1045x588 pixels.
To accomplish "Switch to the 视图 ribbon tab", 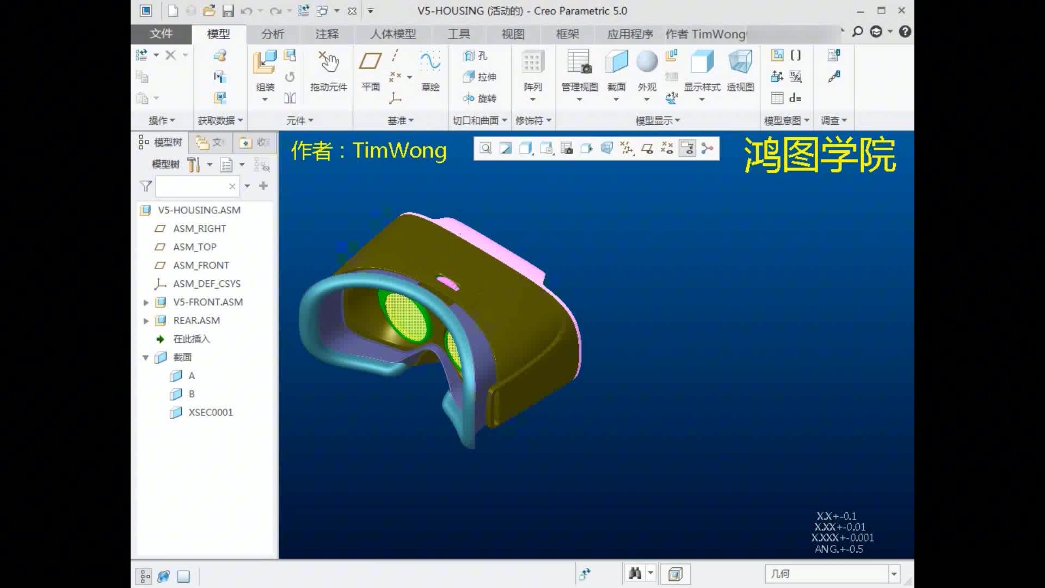I will (513, 34).
